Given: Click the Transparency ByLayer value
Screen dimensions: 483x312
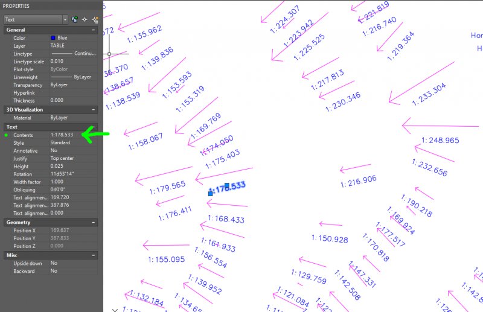Looking at the screenshot, I should pos(59,84).
